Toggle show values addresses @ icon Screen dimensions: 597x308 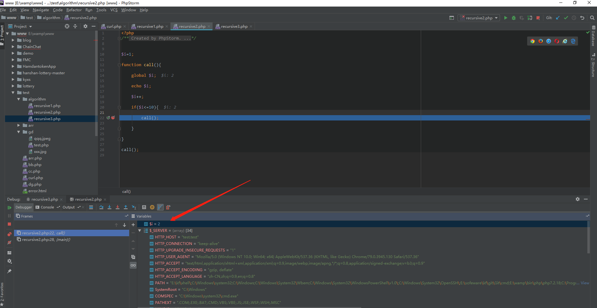coord(152,207)
